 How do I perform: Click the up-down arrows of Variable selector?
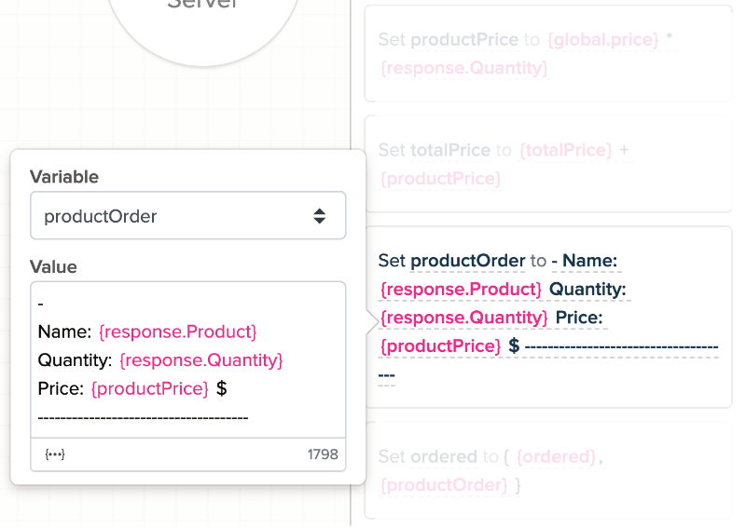(x=319, y=216)
